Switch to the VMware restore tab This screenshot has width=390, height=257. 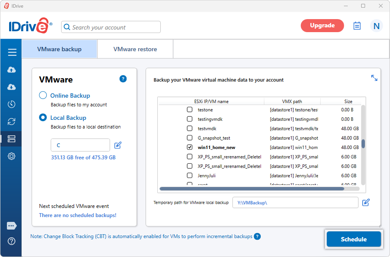(135, 49)
